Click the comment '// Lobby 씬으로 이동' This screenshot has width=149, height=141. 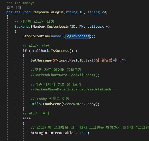click(x=50, y=99)
